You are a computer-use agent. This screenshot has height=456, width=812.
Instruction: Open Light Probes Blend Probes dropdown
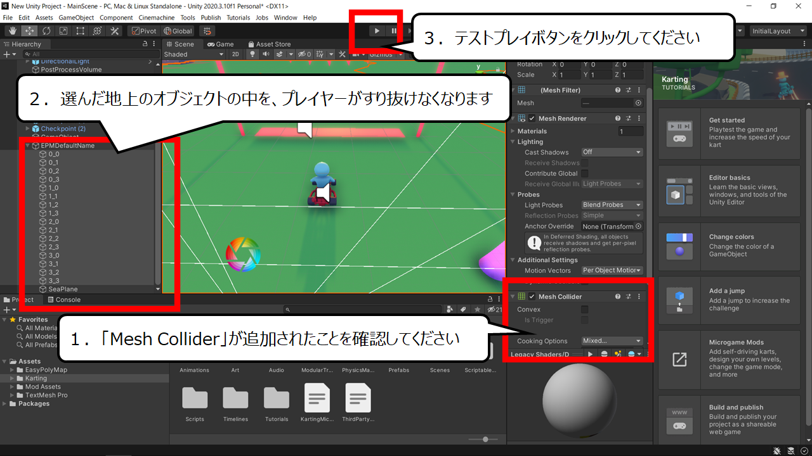click(612, 205)
